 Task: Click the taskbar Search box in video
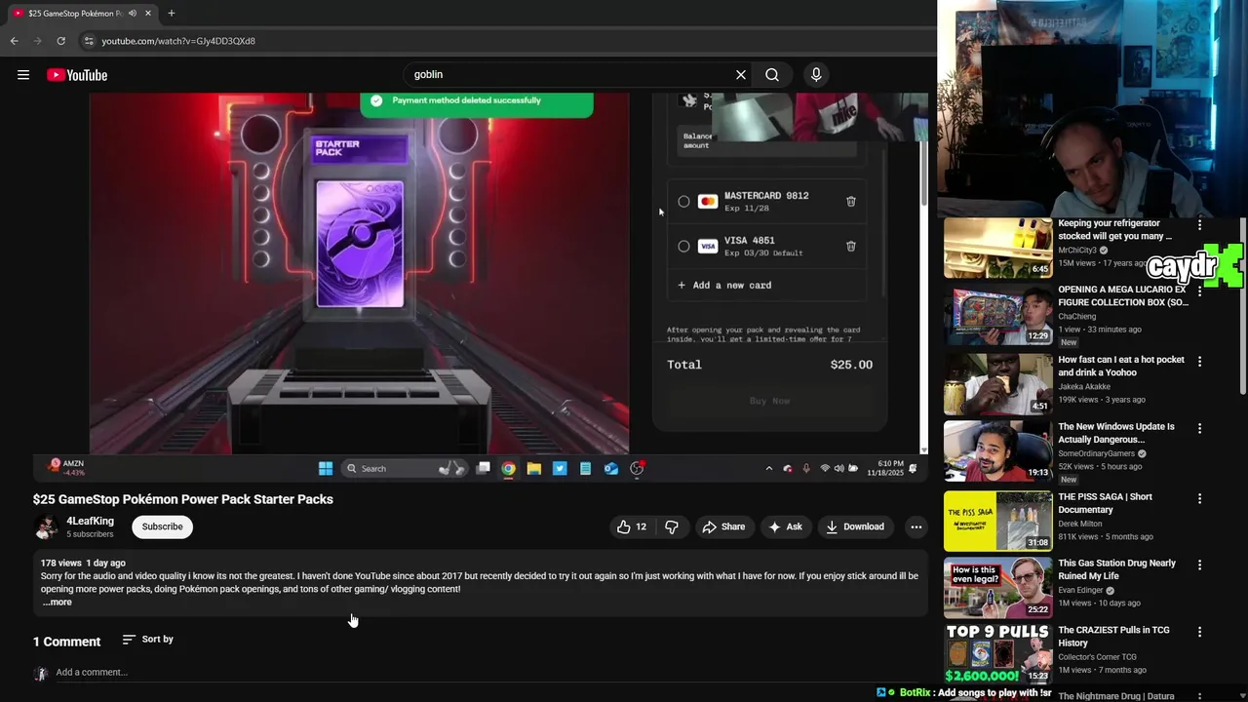pos(405,469)
